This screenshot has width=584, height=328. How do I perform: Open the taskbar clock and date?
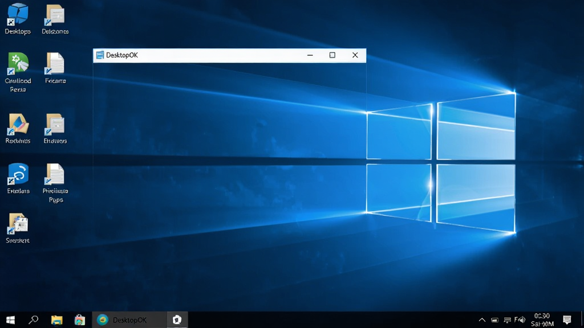[x=542, y=320]
